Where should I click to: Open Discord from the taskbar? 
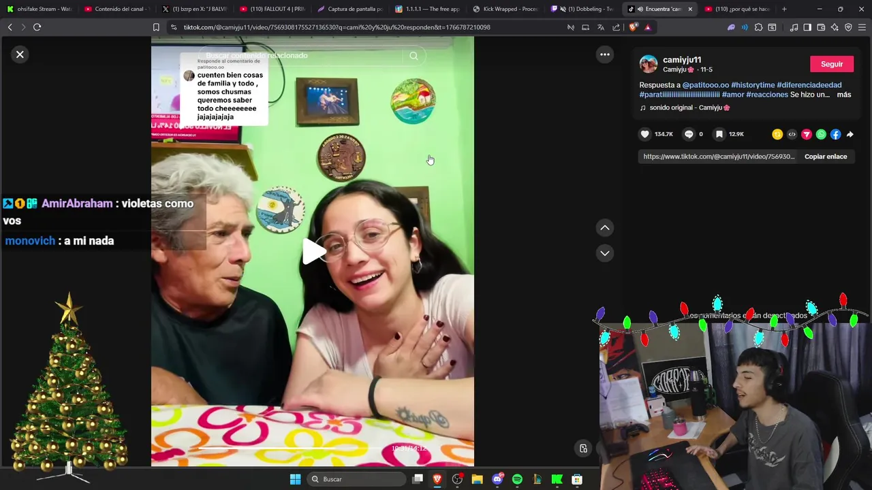497,479
